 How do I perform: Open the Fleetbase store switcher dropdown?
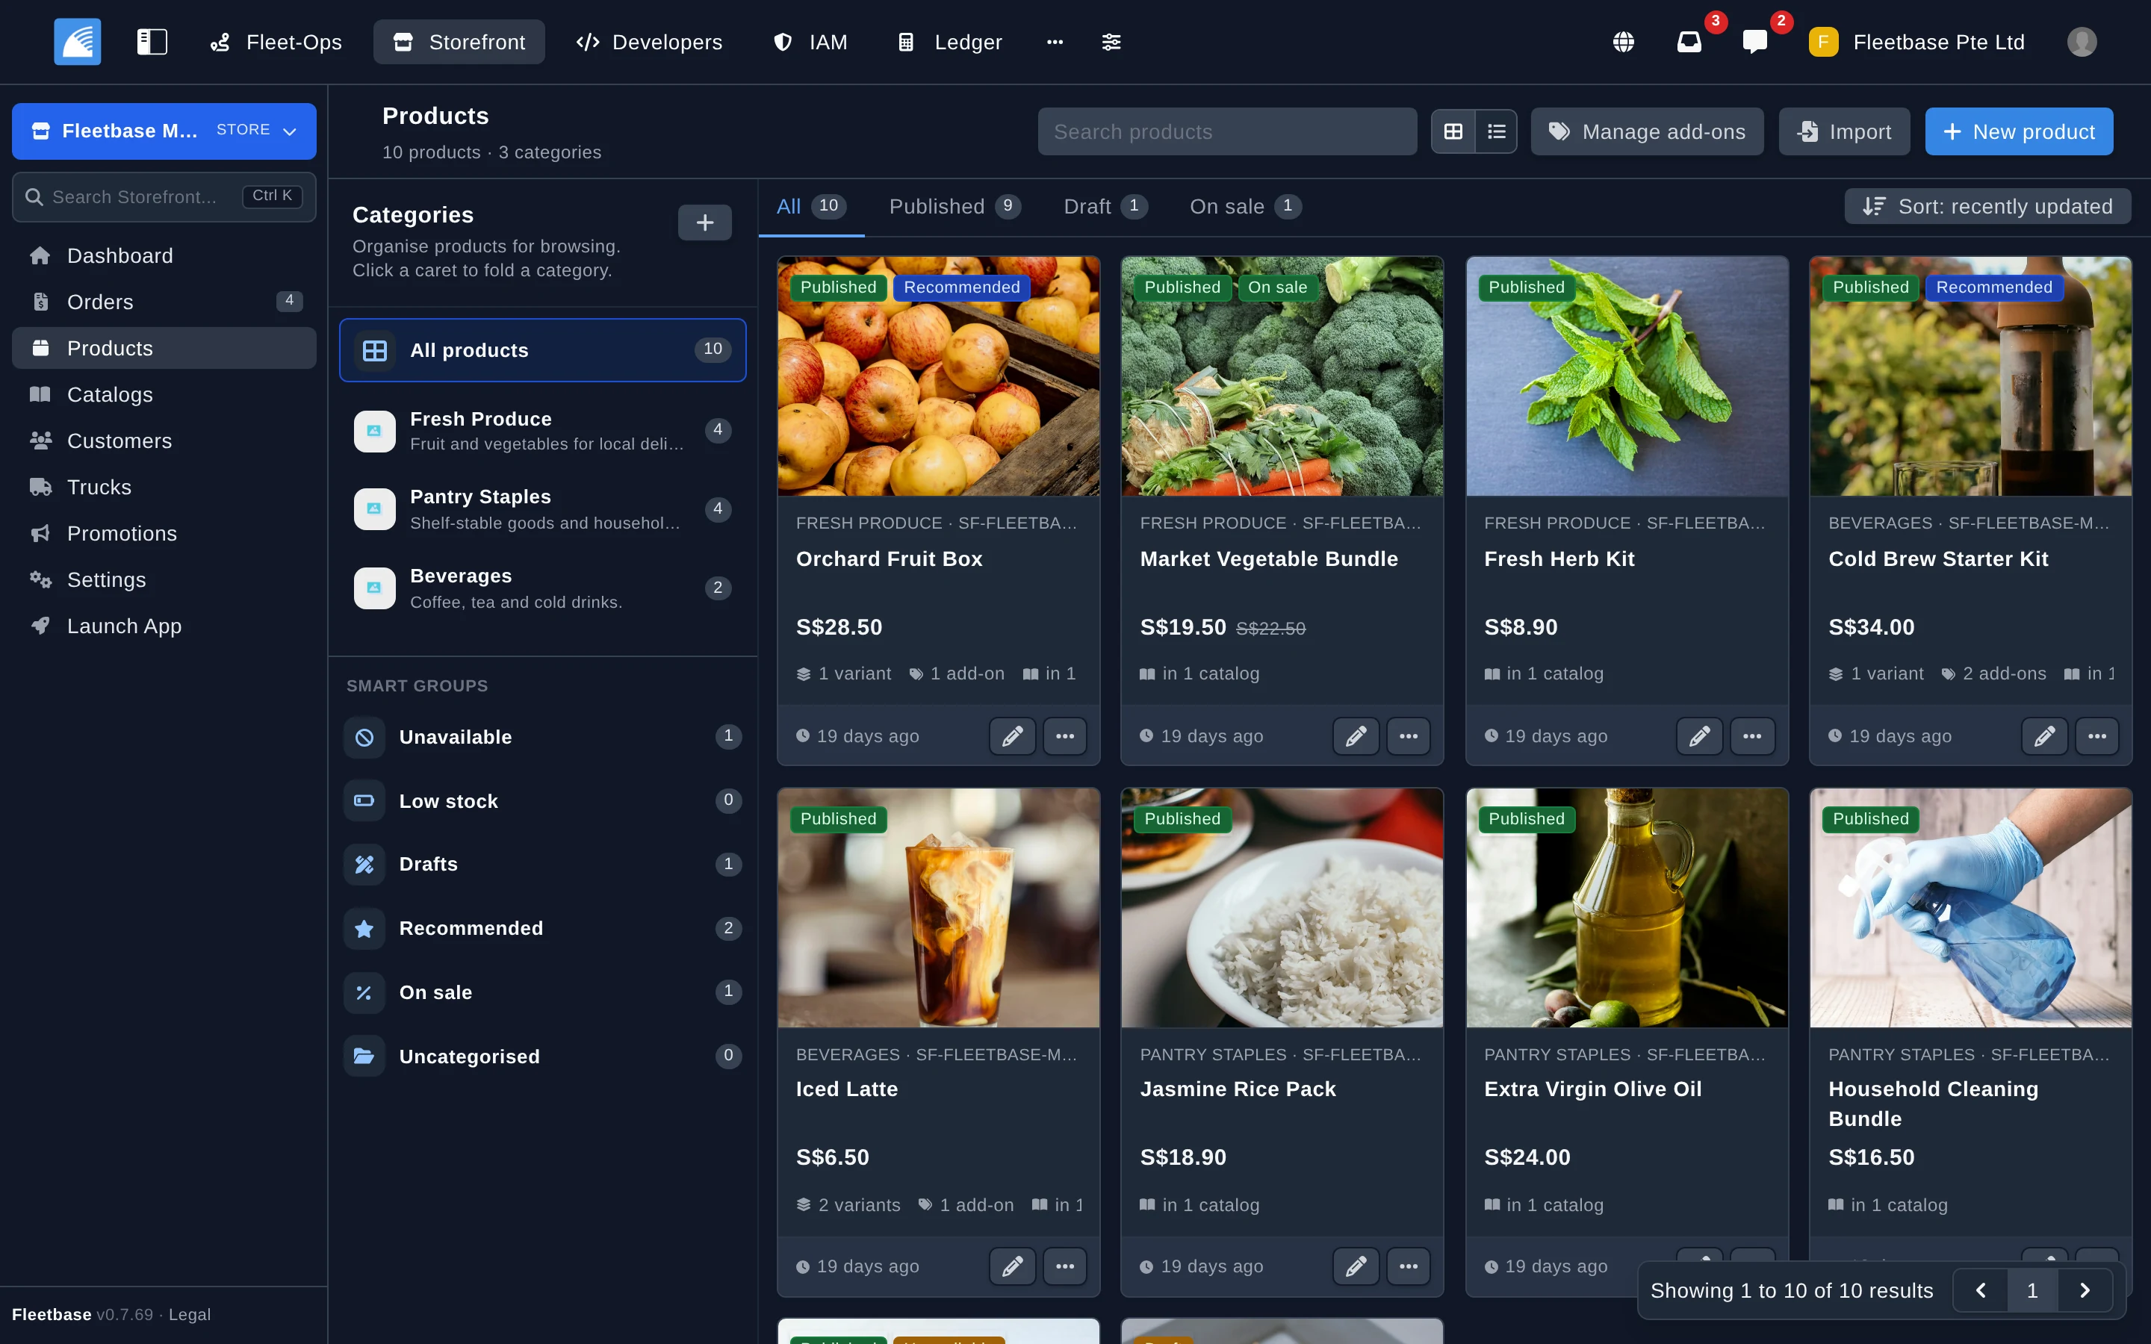164,131
